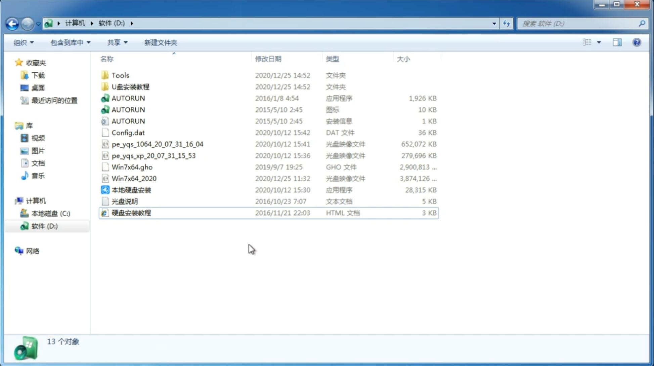Launch 本地硬盘安装 application
The image size is (654, 366).
[x=131, y=190]
